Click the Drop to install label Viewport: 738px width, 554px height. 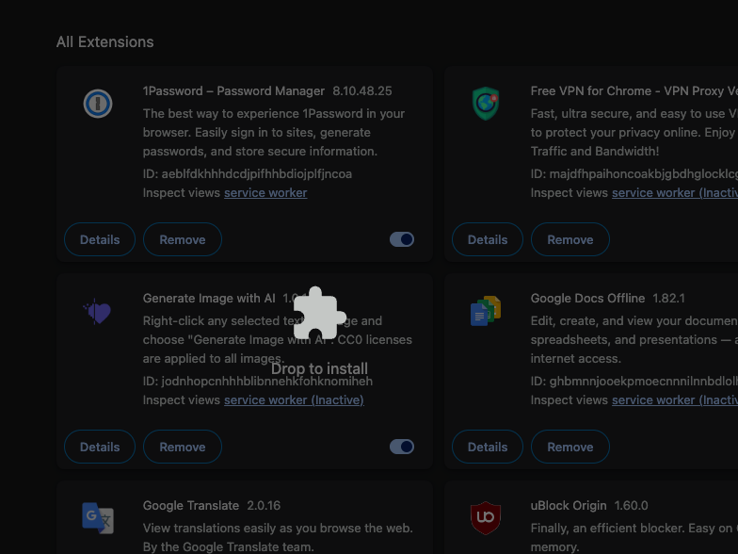(320, 369)
